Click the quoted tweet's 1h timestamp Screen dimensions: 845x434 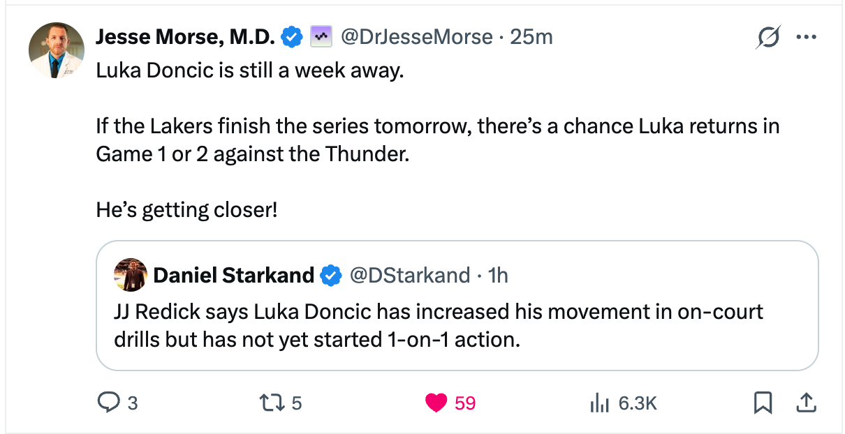(x=499, y=276)
